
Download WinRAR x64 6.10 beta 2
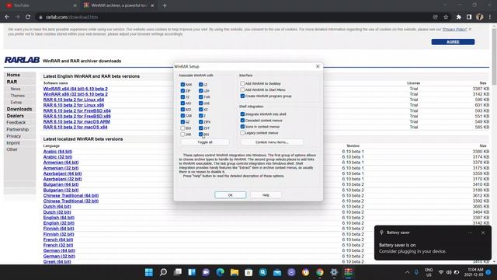coord(75,89)
